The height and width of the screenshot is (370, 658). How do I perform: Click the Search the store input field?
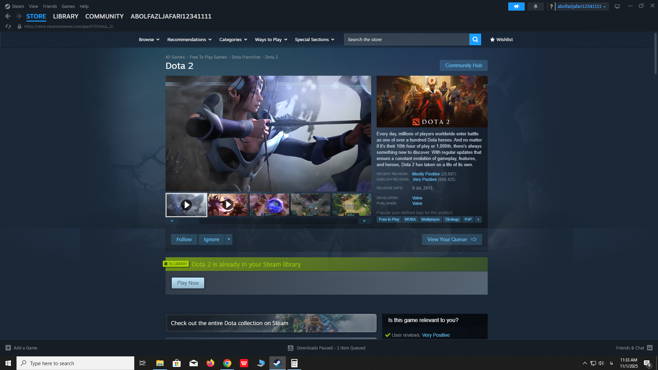[x=406, y=39]
